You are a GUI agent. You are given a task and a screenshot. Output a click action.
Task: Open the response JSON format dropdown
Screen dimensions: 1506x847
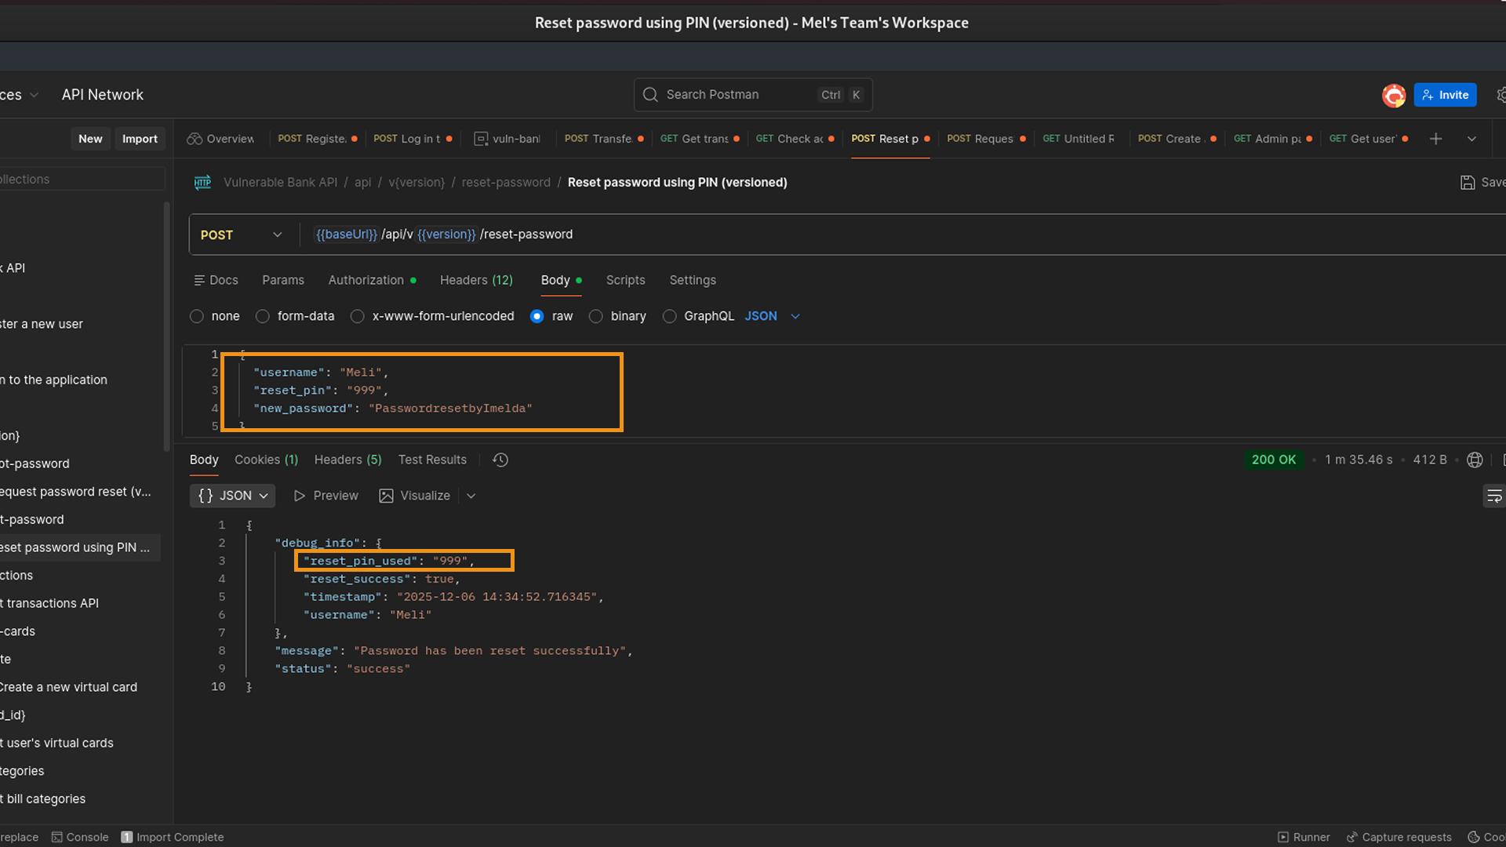tap(232, 496)
